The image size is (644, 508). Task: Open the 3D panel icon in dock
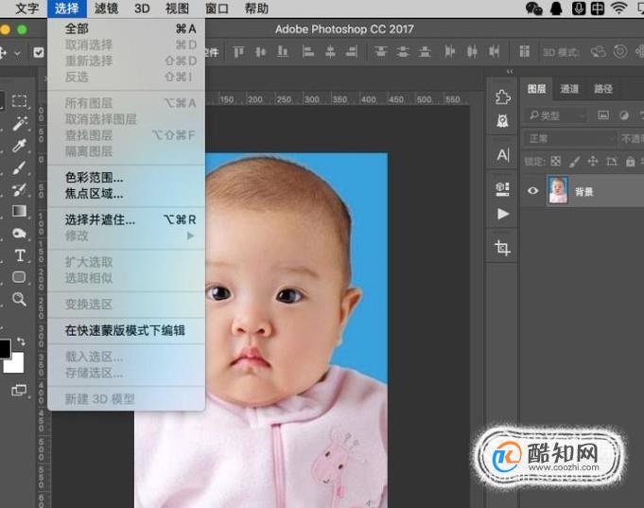[502, 189]
